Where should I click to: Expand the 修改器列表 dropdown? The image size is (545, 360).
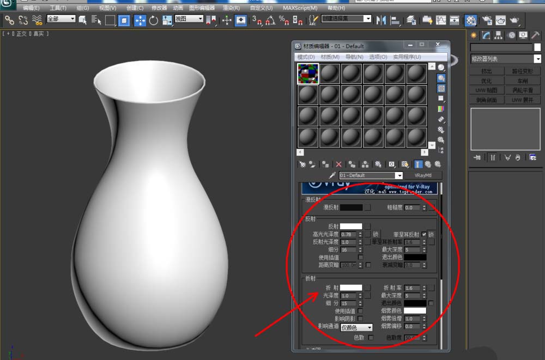[537, 59]
